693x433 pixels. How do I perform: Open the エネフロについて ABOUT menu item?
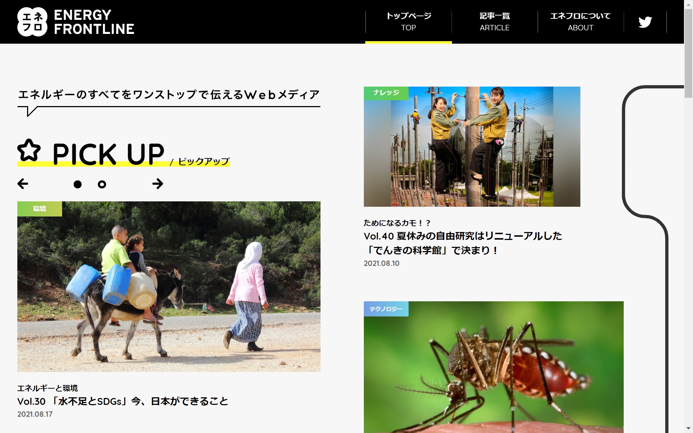click(580, 22)
